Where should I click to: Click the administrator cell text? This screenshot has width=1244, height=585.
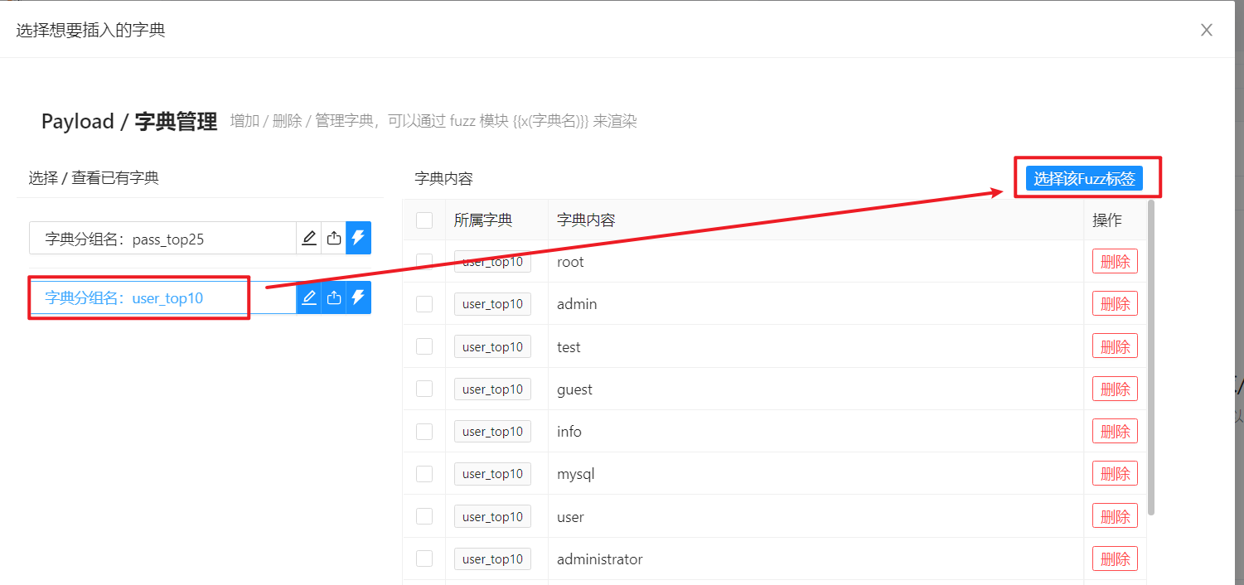600,559
